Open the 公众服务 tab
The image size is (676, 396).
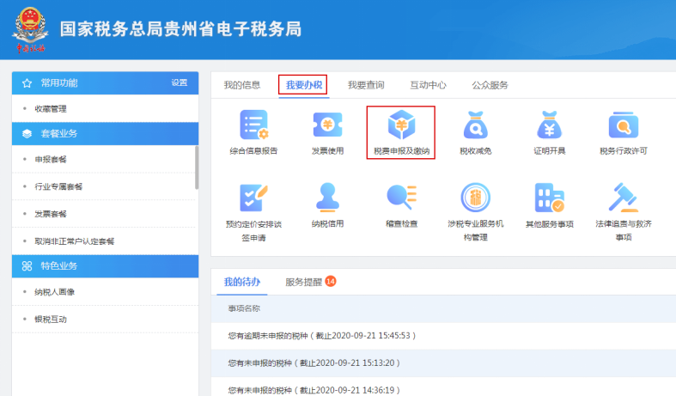pos(490,85)
